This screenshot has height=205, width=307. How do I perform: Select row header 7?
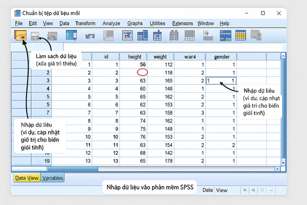coord(41,113)
